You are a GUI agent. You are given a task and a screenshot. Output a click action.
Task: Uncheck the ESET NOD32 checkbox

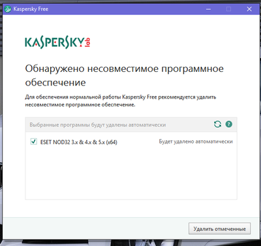pyautogui.click(x=33, y=142)
